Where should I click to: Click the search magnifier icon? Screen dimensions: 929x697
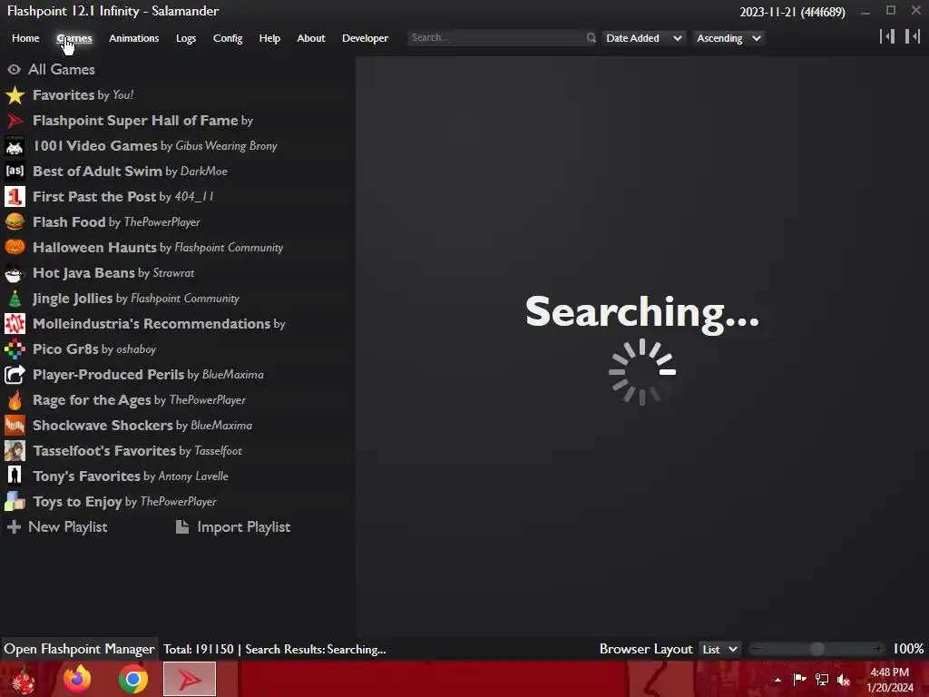591,38
